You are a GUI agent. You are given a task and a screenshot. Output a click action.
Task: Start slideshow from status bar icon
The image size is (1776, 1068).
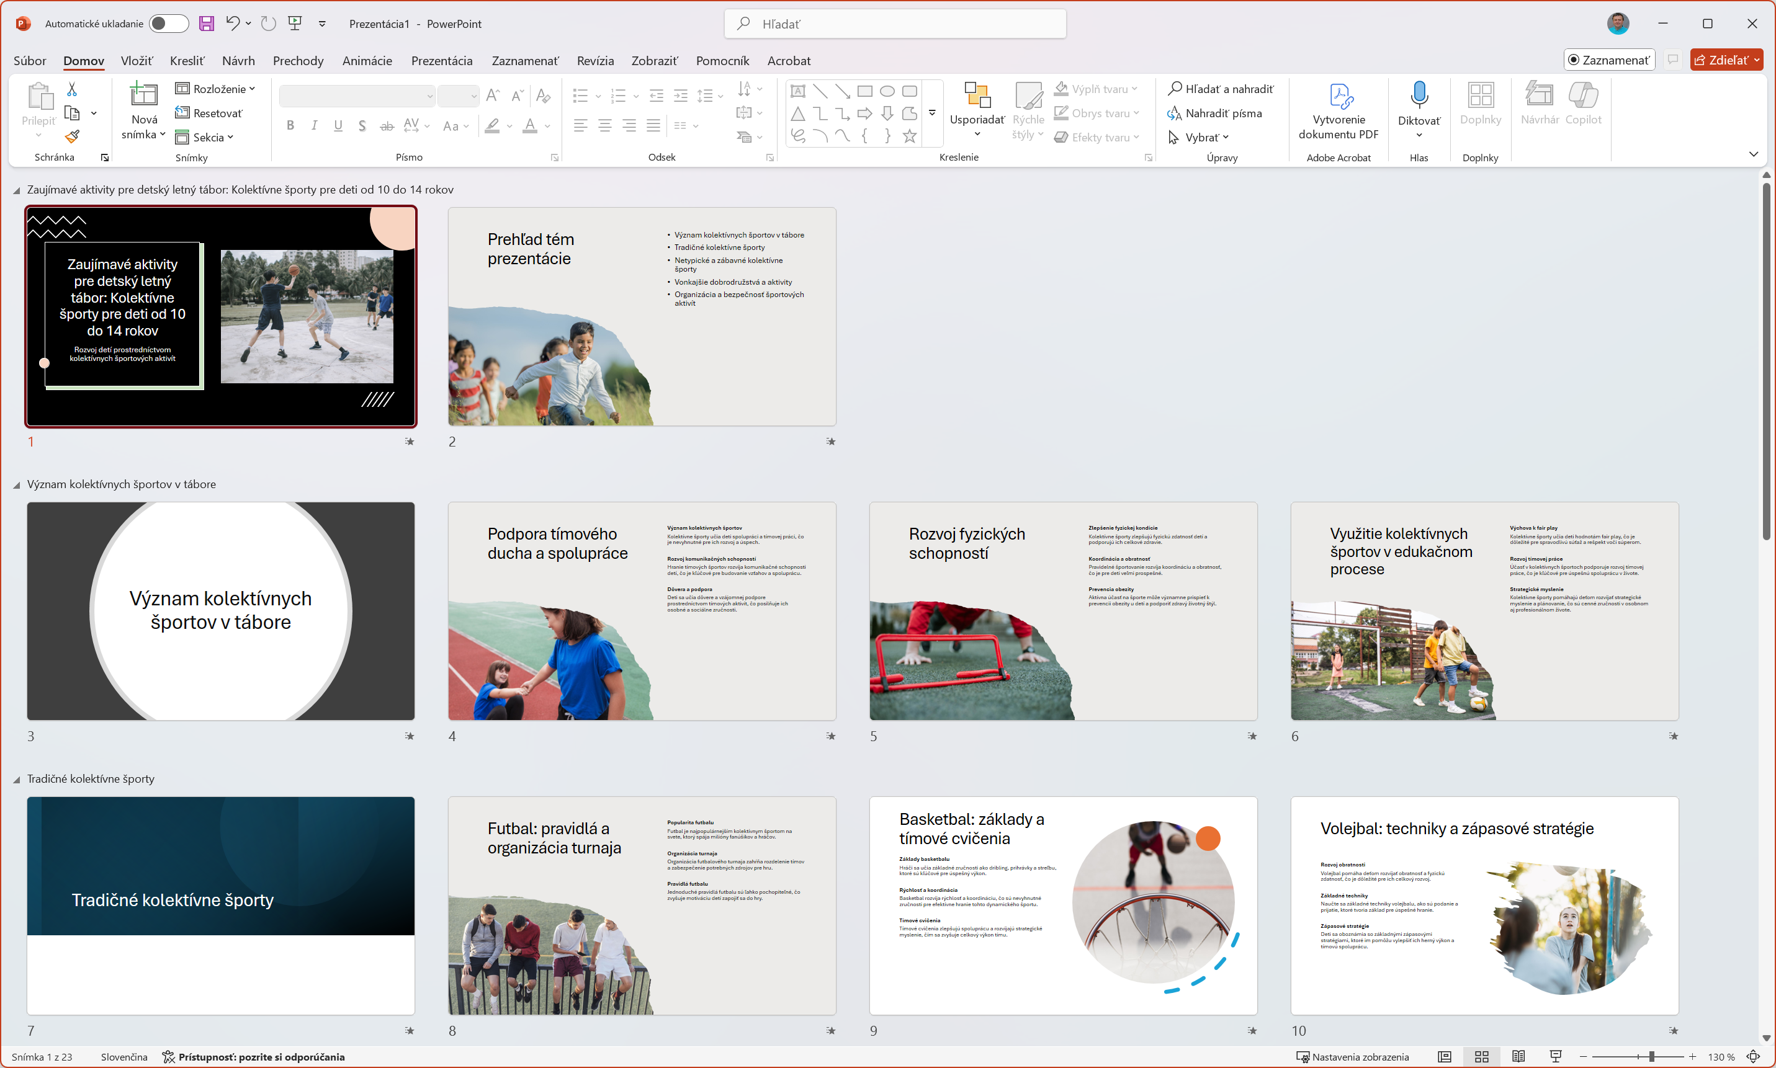point(1555,1056)
